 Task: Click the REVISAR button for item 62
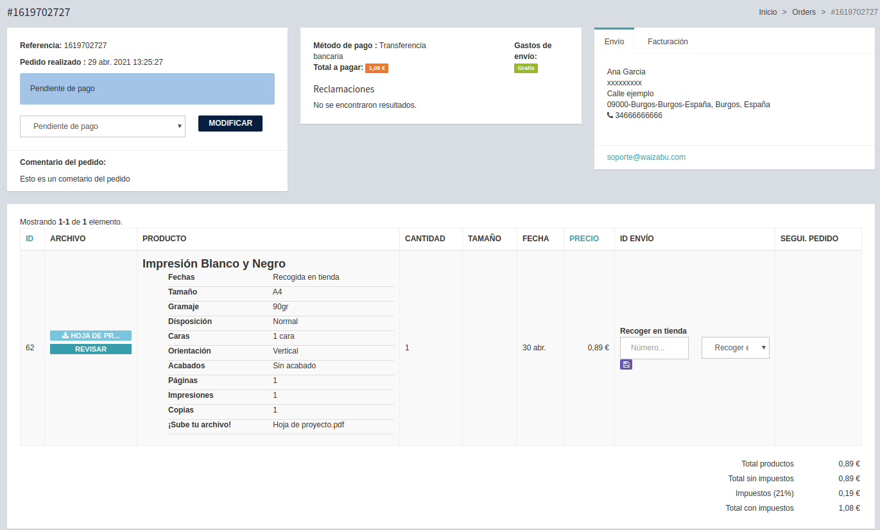[x=91, y=349]
